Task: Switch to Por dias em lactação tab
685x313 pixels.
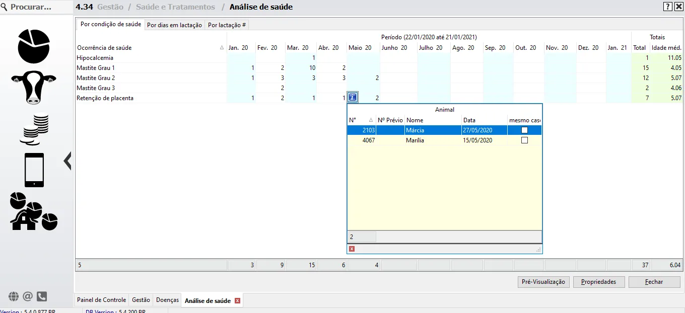Action: coord(174,25)
